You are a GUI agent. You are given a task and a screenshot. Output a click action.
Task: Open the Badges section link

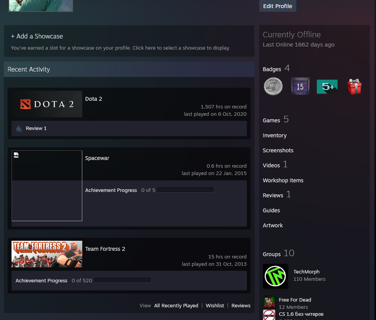coord(272,69)
